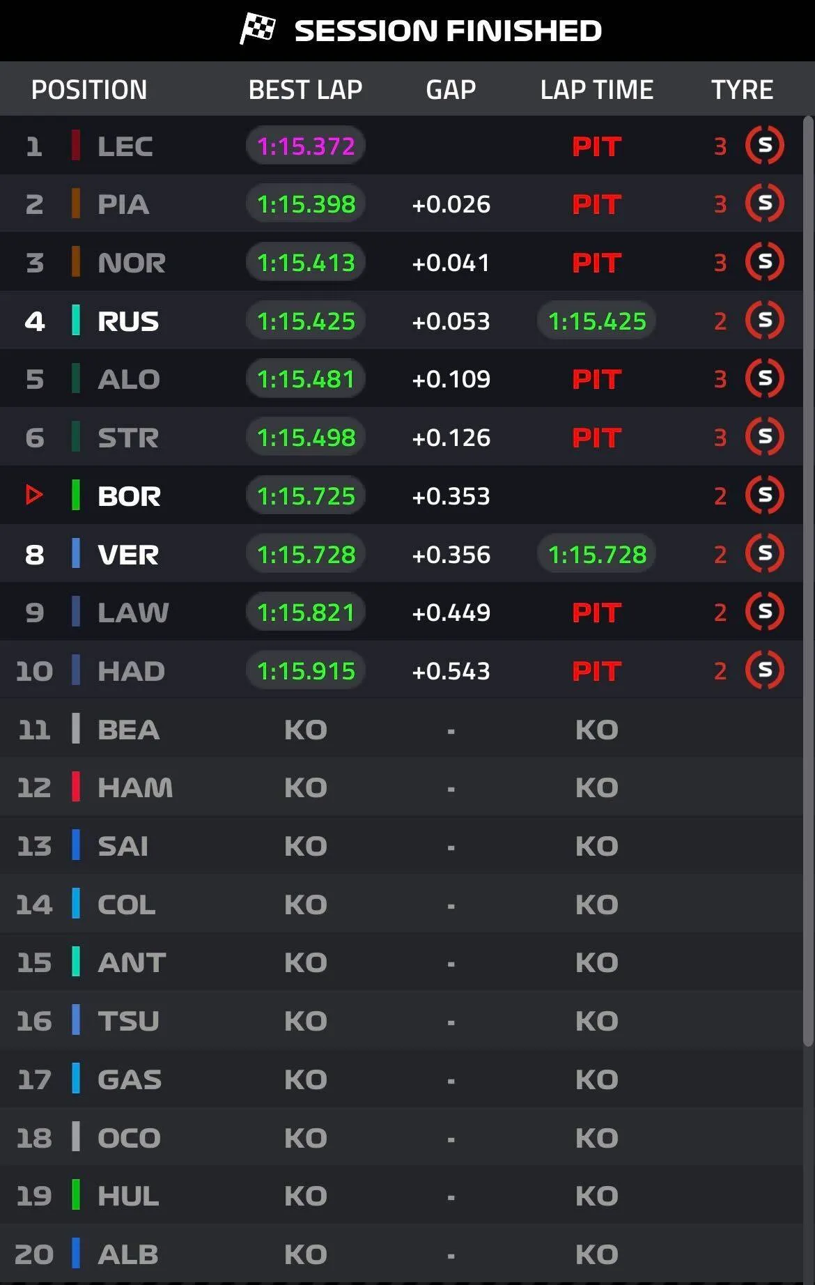815x1285 pixels.
Task: Click the vertical scrollbar on right edge
Action: click(808, 582)
